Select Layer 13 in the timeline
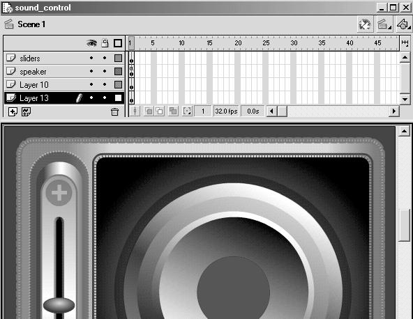The image size is (413, 319). pyautogui.click(x=64, y=98)
